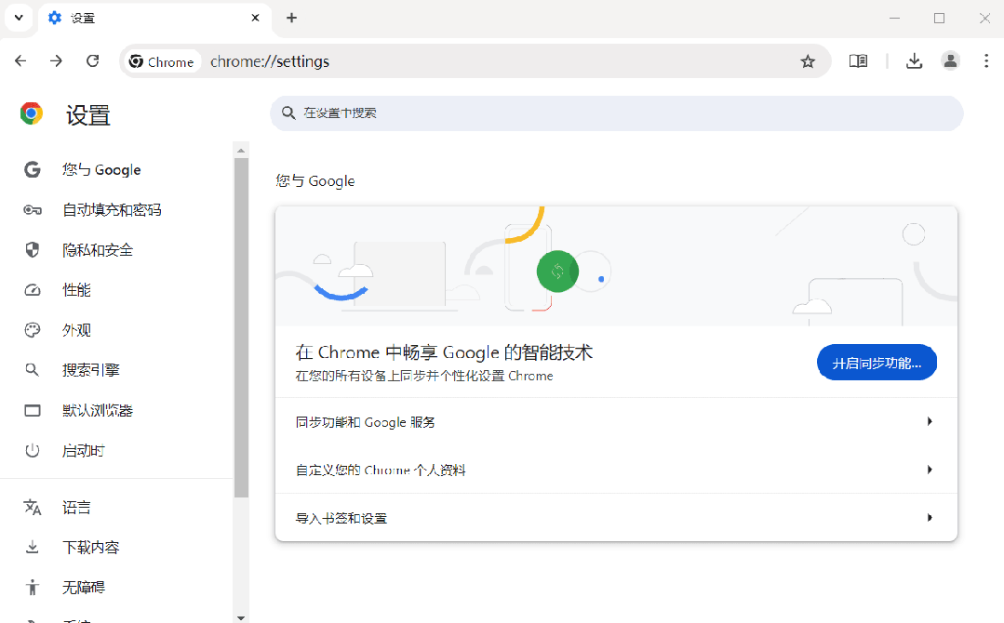Open 语言 settings section
This screenshot has width=1004, height=623.
(x=116, y=507)
